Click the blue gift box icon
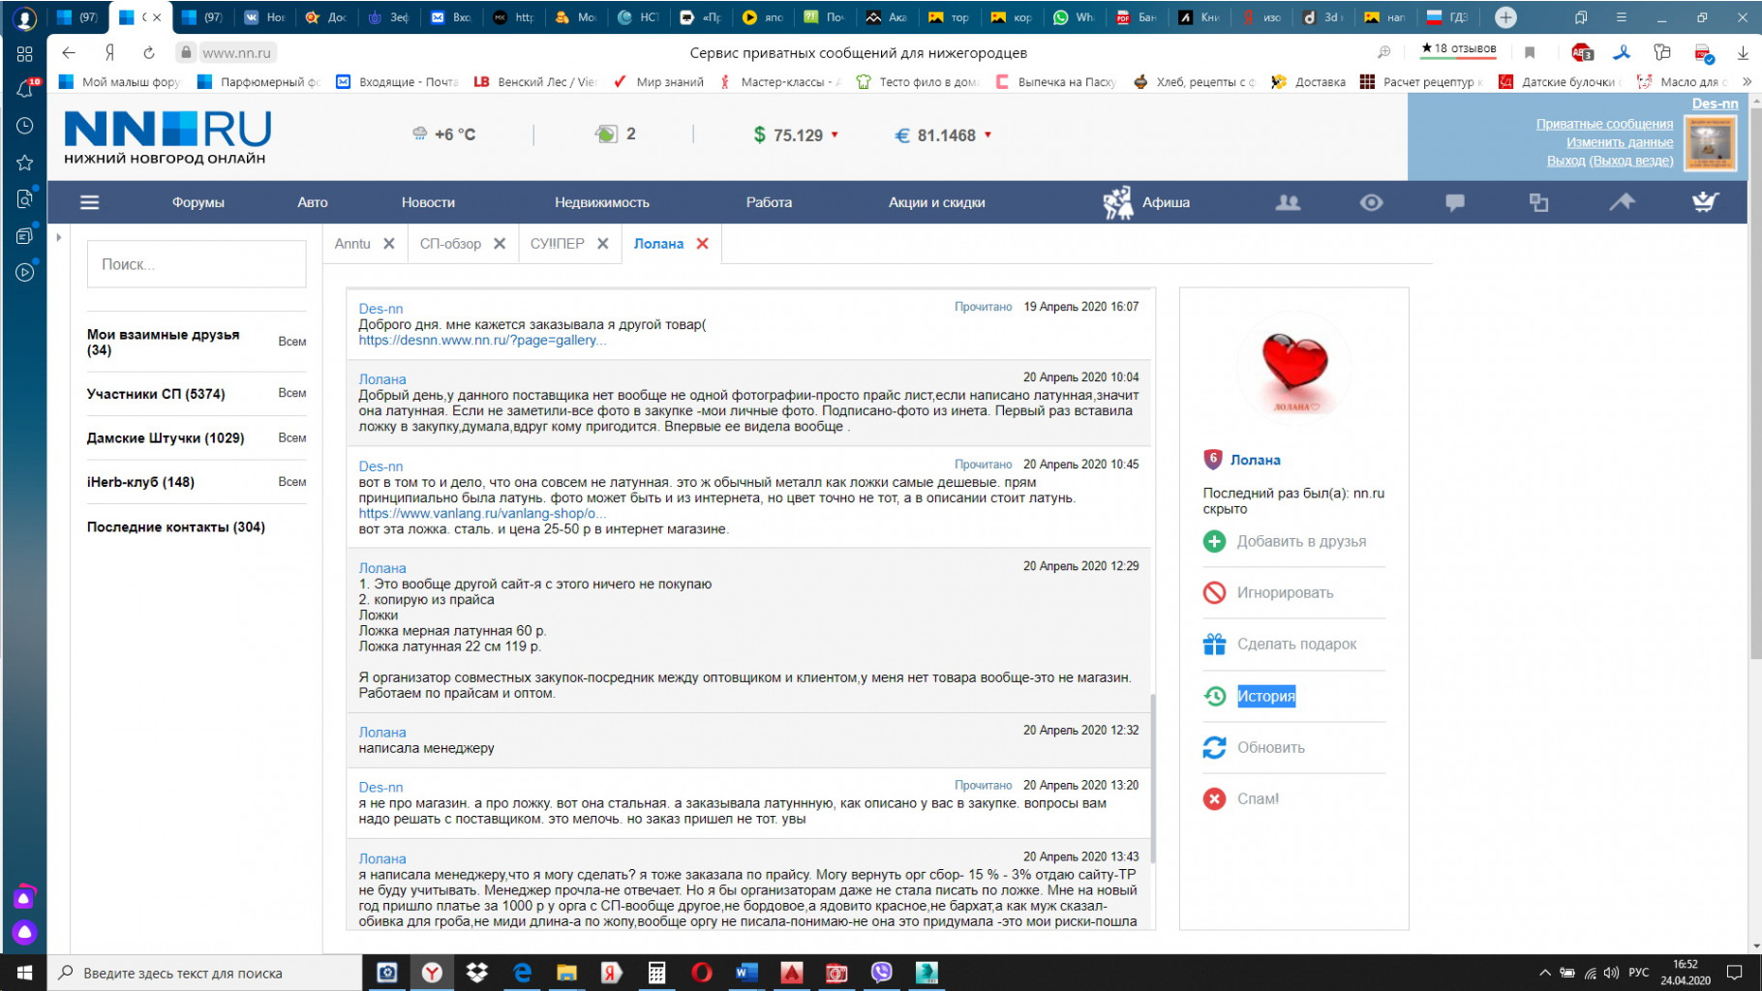 pos(1214,645)
